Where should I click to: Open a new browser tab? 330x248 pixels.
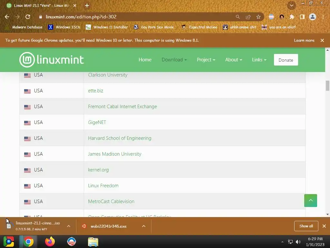pyautogui.click(x=87, y=6)
